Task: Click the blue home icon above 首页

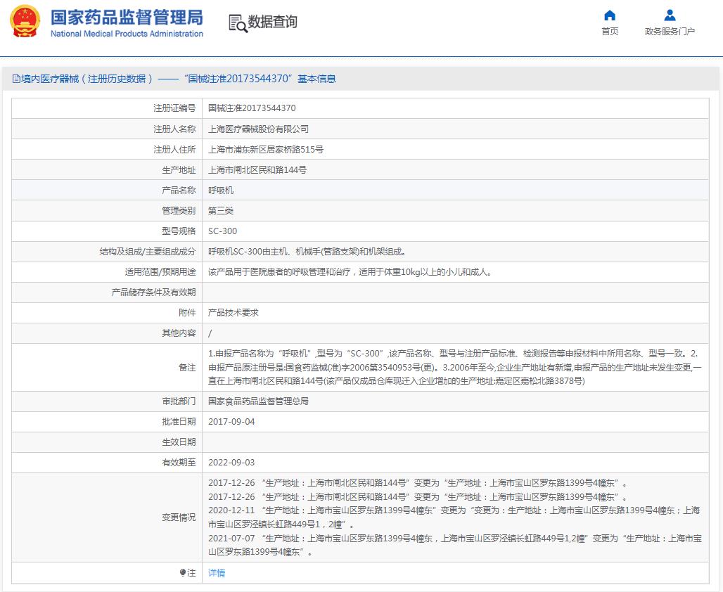Action: coord(609,15)
